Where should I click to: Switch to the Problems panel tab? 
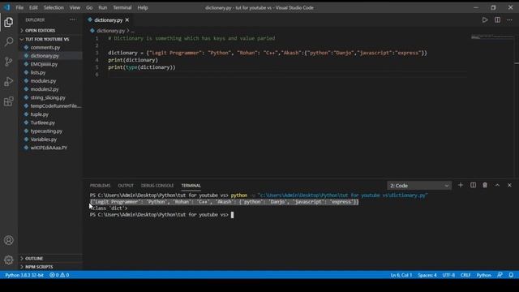point(100,186)
